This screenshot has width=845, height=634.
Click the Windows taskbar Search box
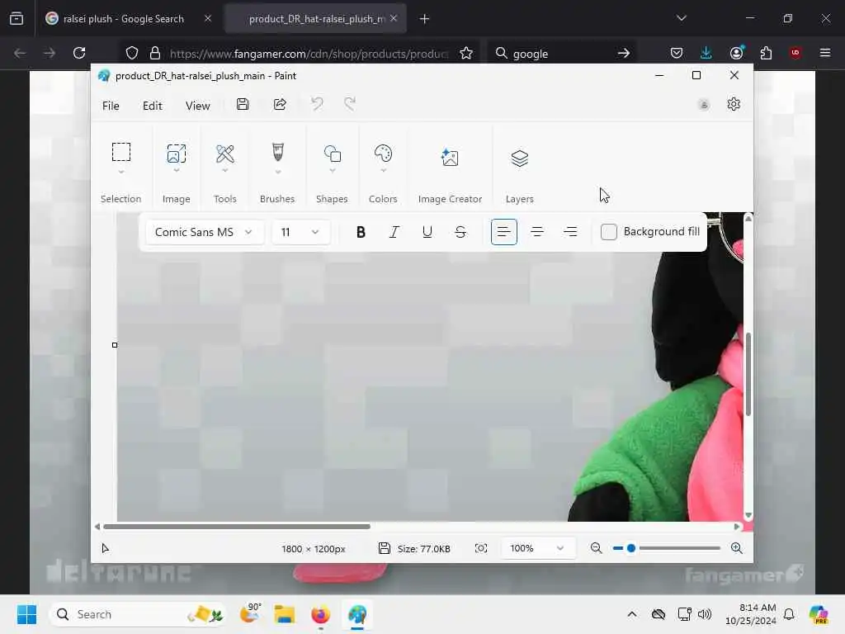coord(138,614)
